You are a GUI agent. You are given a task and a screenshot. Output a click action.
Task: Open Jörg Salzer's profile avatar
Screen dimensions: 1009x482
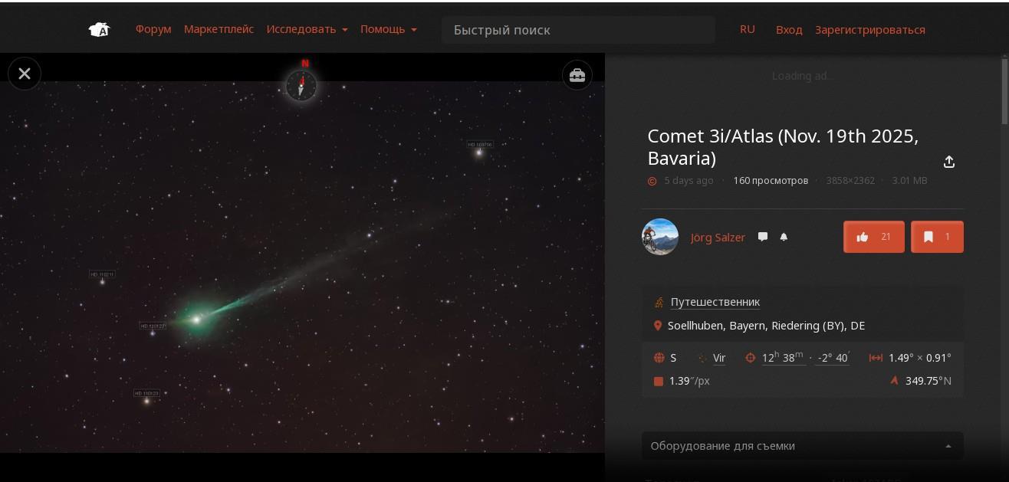pos(660,237)
